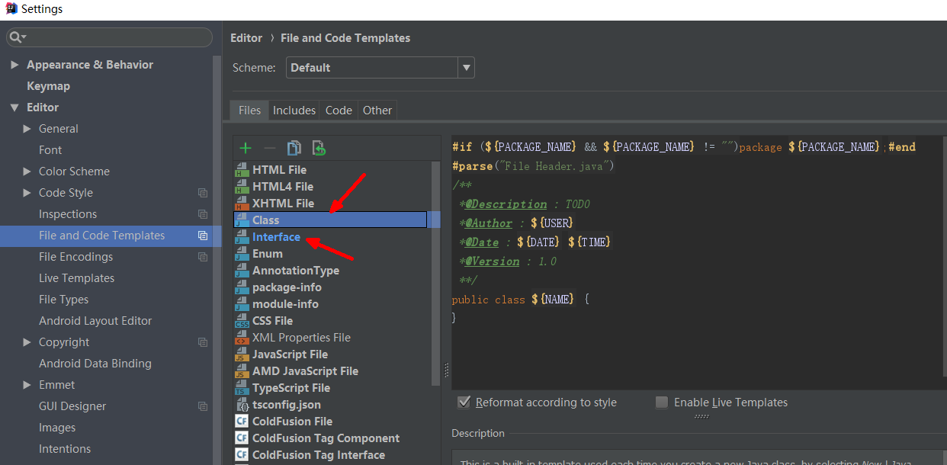Click the Reset to Default template icon
This screenshot has height=465, width=947.
click(x=319, y=148)
